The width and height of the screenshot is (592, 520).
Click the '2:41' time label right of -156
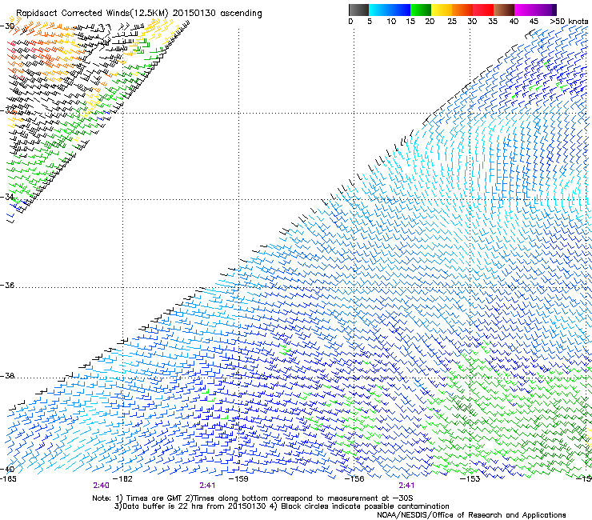tap(406, 486)
